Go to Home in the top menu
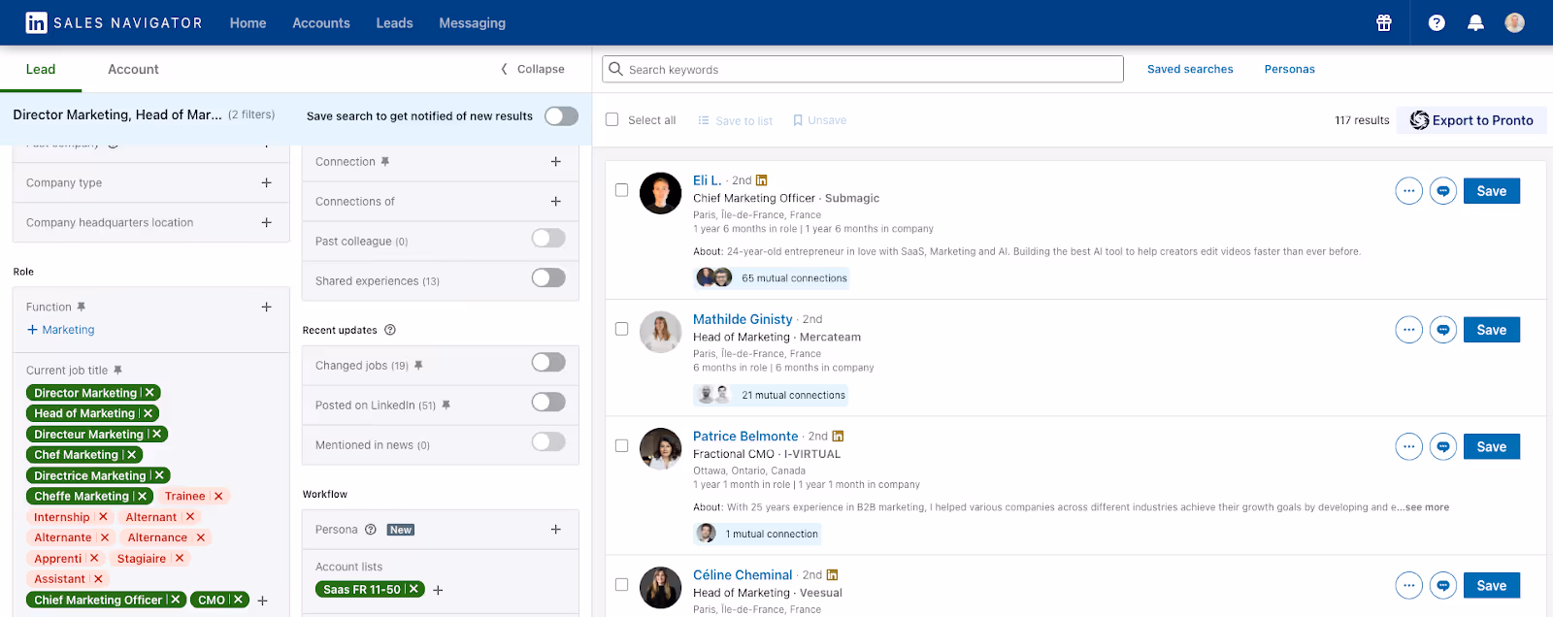This screenshot has width=1553, height=617. coord(248,22)
